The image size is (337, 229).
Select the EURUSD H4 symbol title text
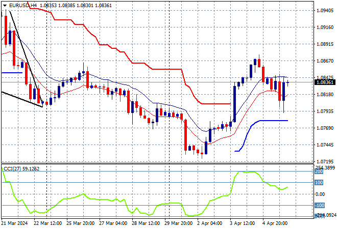pos(23,6)
